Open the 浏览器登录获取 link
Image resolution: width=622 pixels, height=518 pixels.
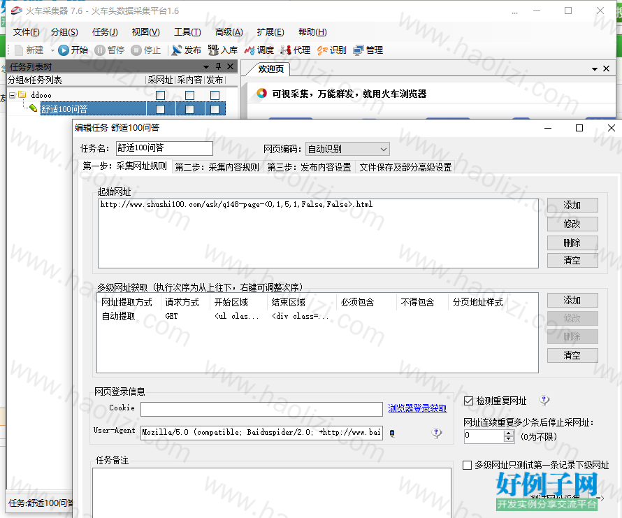417,408
